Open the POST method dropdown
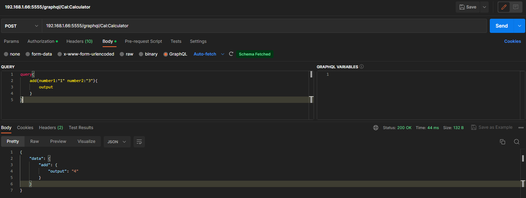The image size is (526, 198). pyautogui.click(x=22, y=26)
